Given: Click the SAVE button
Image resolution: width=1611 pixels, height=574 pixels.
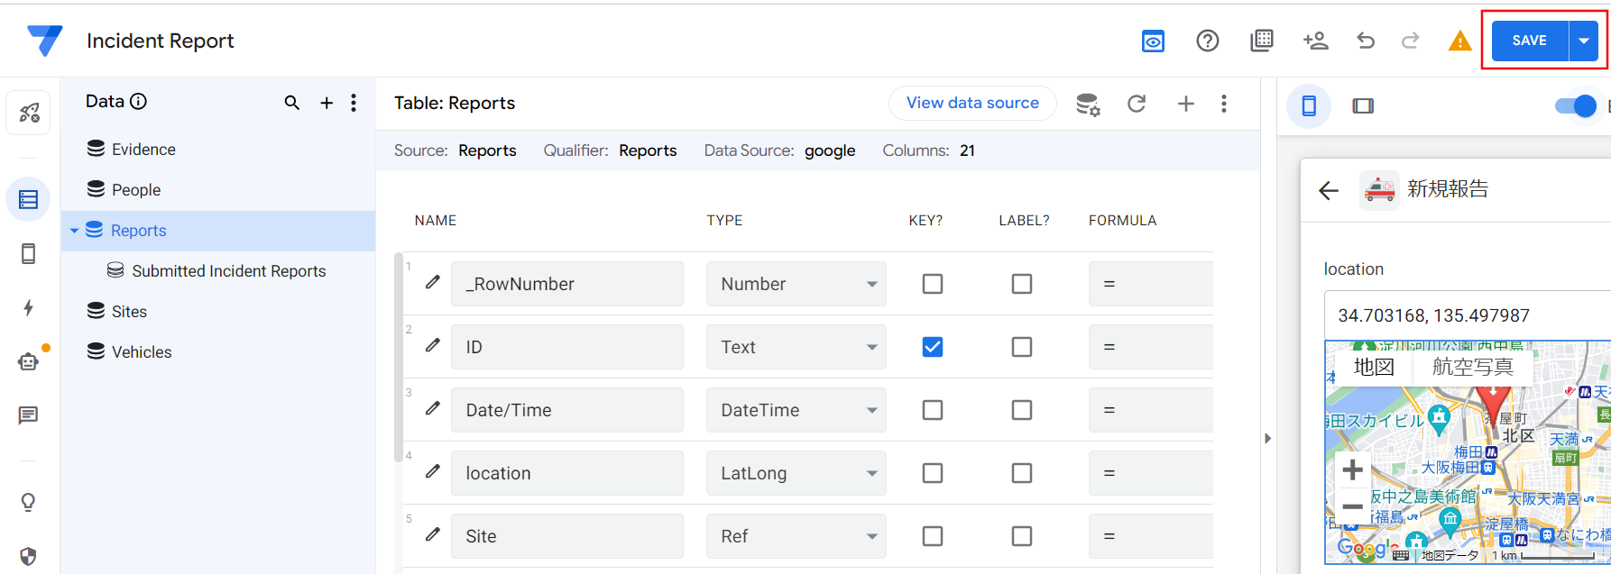Looking at the screenshot, I should pos(1530,41).
